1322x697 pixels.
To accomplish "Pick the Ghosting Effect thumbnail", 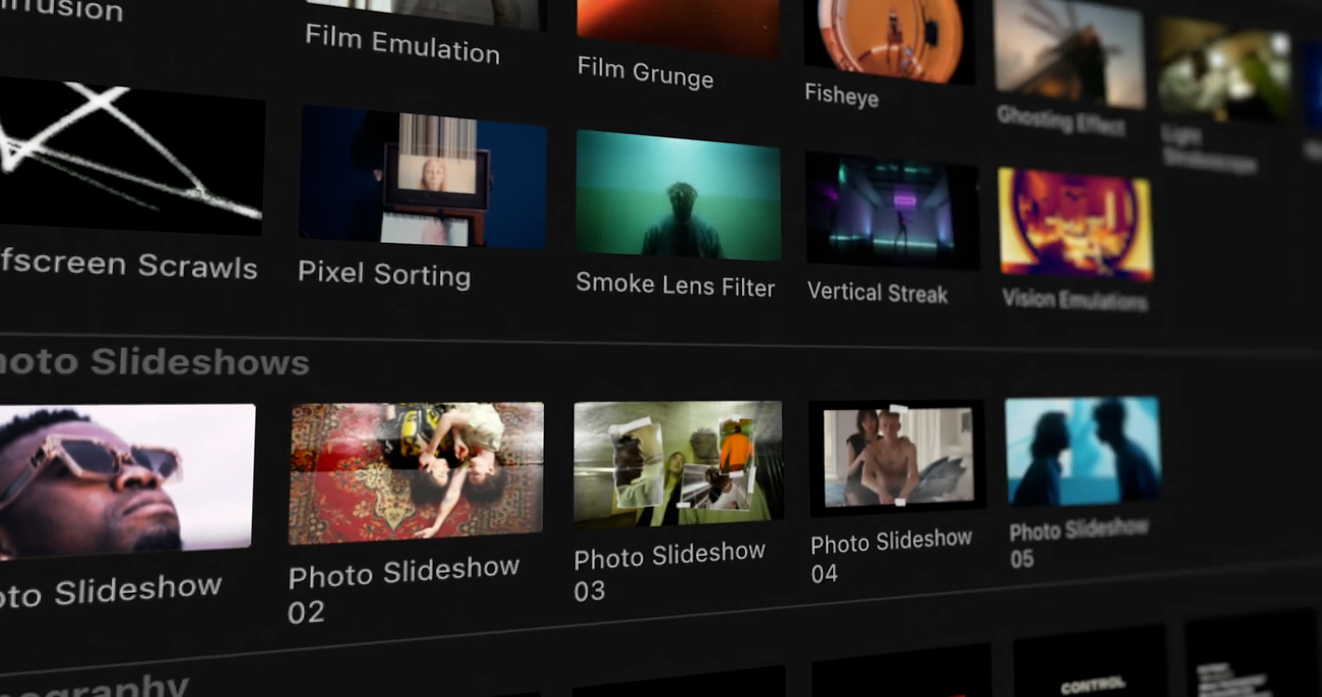I will coord(1069,54).
